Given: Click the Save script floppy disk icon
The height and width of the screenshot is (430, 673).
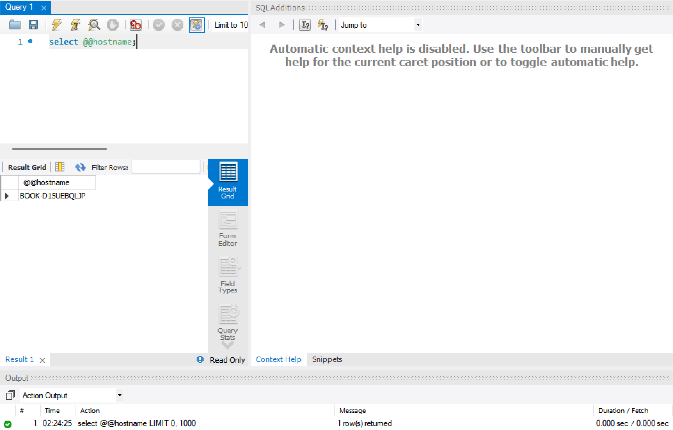Looking at the screenshot, I should [x=33, y=25].
